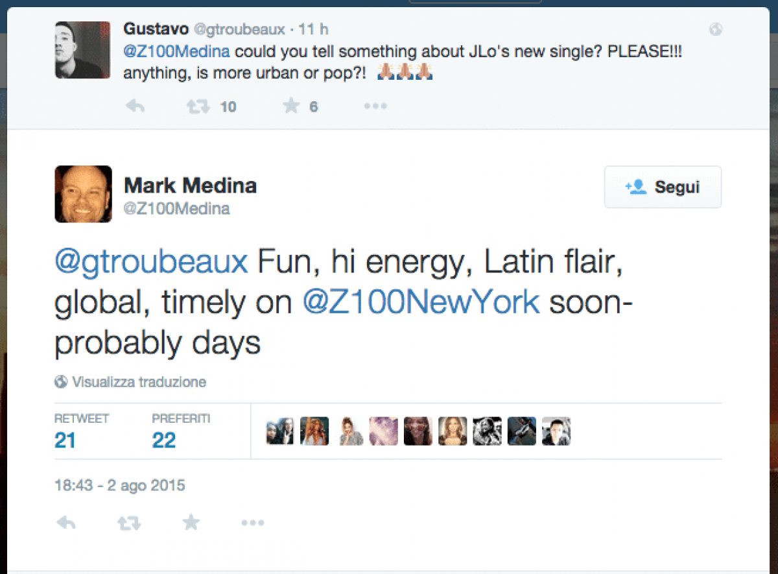
Task: Open more options on Mark Medina's tweet
Action: pos(253,522)
